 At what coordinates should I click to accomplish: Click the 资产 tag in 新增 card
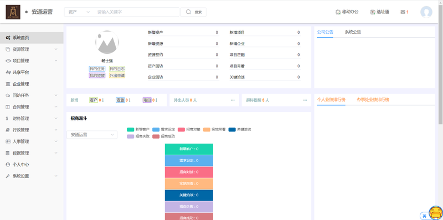94,100
